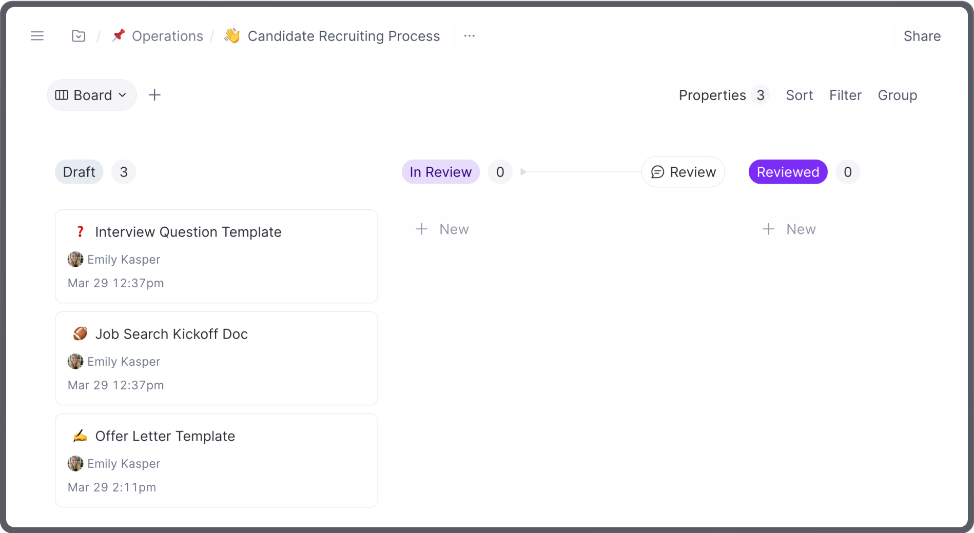Click Emily Kasper's avatar on Offer Letter Template
Screen dimensions: 974x533
click(x=75, y=463)
